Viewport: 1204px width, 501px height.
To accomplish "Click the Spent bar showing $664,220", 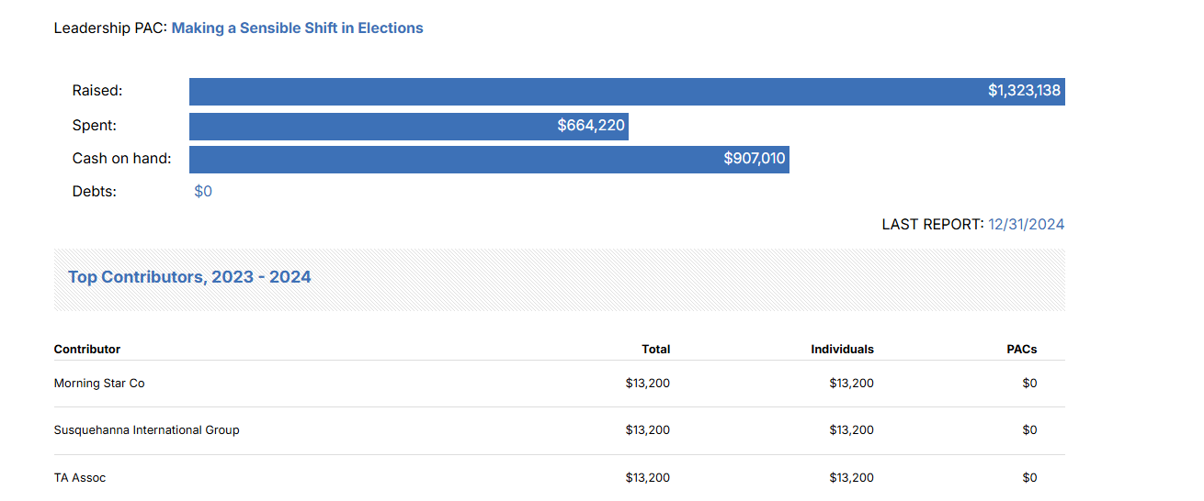I will [408, 126].
